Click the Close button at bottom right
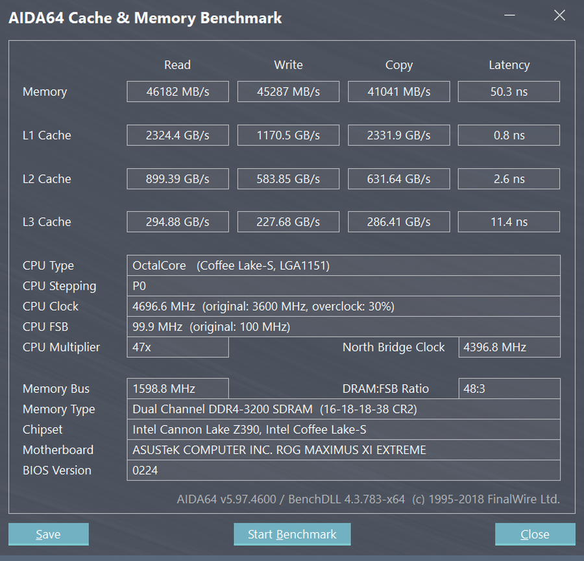Image resolution: width=584 pixels, height=561 pixels. (535, 534)
